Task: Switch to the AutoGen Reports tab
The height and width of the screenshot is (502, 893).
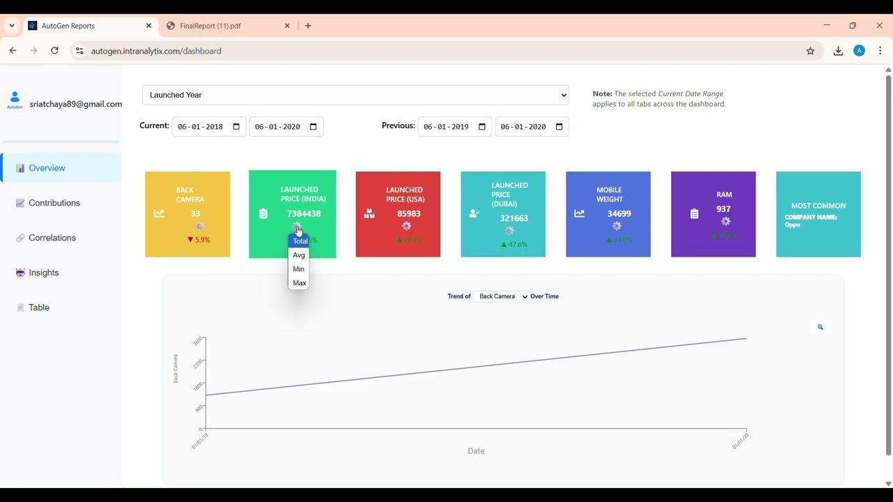Action: click(x=90, y=26)
